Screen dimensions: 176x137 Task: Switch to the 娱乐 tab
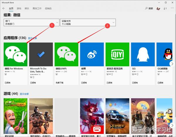[27, 9]
